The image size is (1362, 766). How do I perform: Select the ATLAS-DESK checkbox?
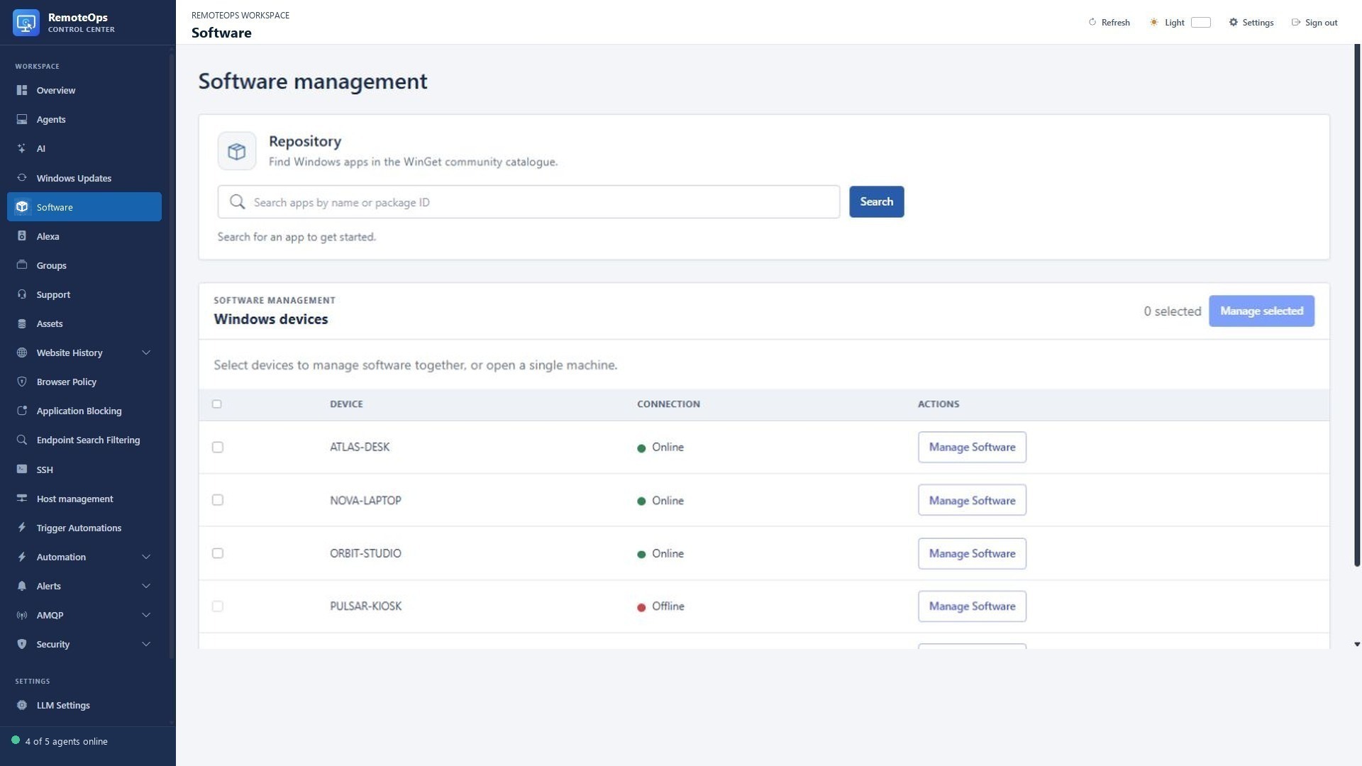click(218, 448)
